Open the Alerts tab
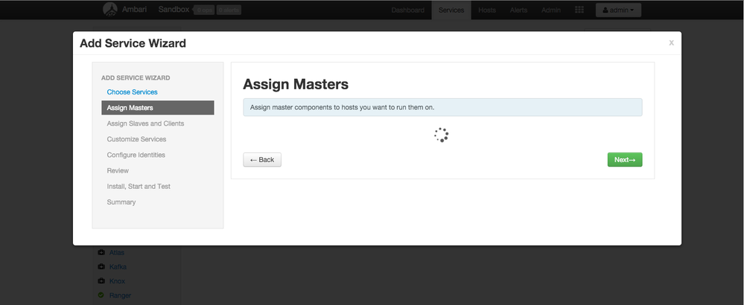The width and height of the screenshot is (744, 305). [518, 10]
